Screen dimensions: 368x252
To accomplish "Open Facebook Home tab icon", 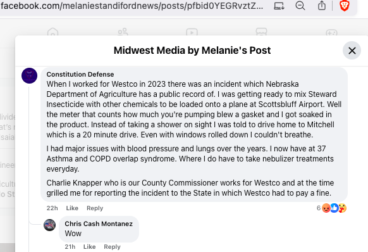I will coord(53,32).
